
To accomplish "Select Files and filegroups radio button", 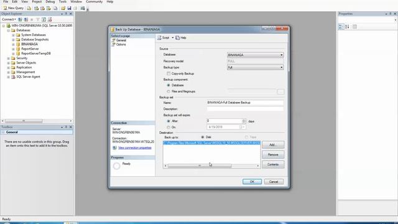I will pyautogui.click(x=169, y=91).
